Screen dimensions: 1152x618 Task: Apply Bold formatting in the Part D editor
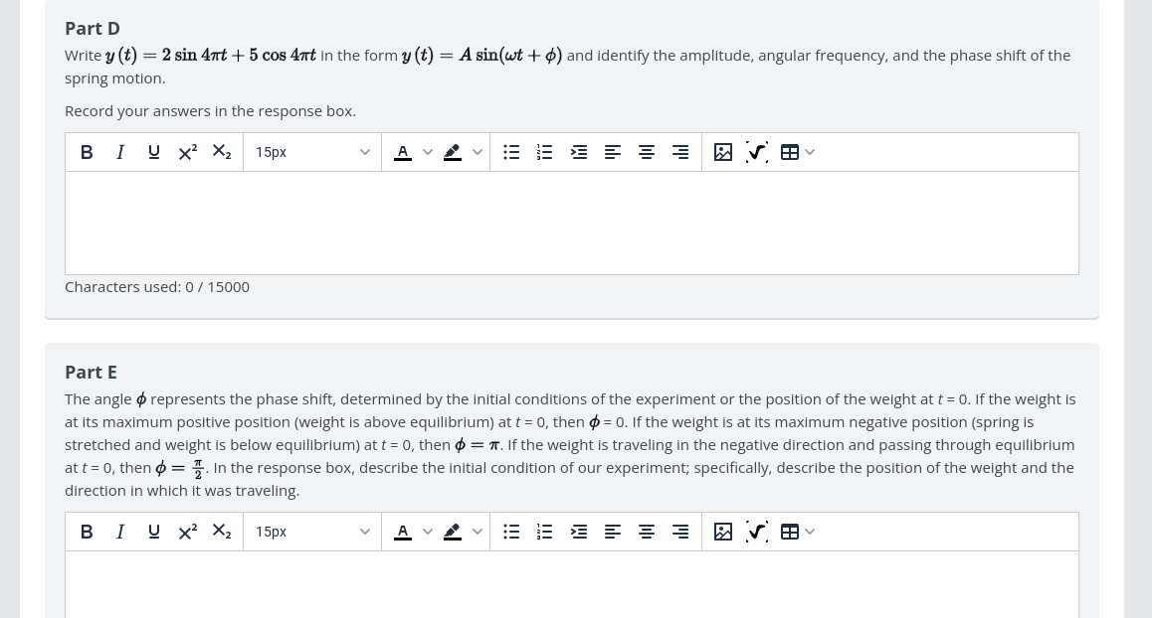tap(87, 152)
